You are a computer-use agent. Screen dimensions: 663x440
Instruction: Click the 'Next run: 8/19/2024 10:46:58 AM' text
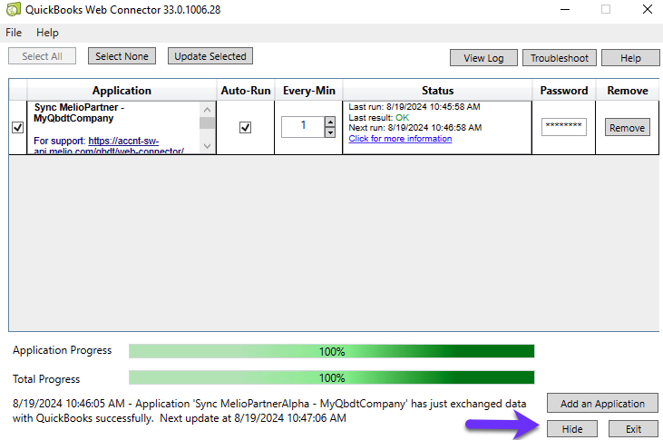click(415, 127)
